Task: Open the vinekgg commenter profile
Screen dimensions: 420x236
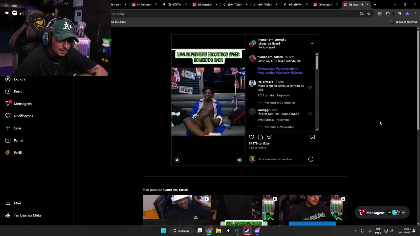Action: [x=263, y=110]
